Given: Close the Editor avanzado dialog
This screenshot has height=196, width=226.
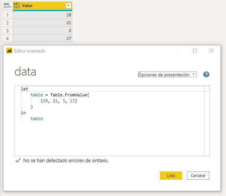Looking at the screenshot, I should 212,51.
